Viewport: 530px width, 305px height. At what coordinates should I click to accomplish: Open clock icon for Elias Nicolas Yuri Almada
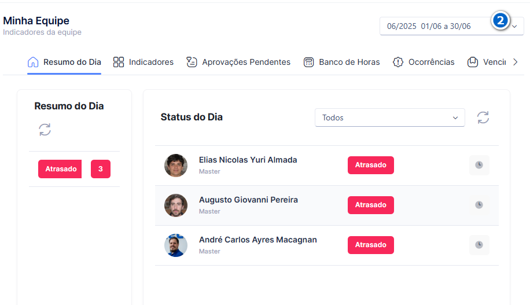[479, 165]
